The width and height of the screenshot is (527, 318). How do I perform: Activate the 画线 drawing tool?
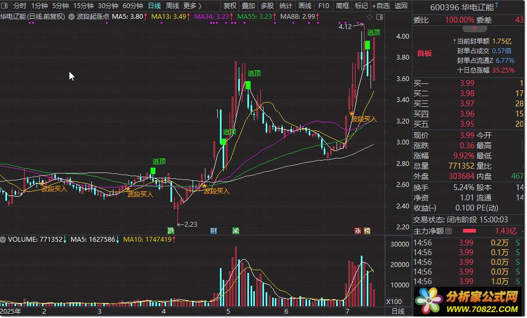pos(305,6)
